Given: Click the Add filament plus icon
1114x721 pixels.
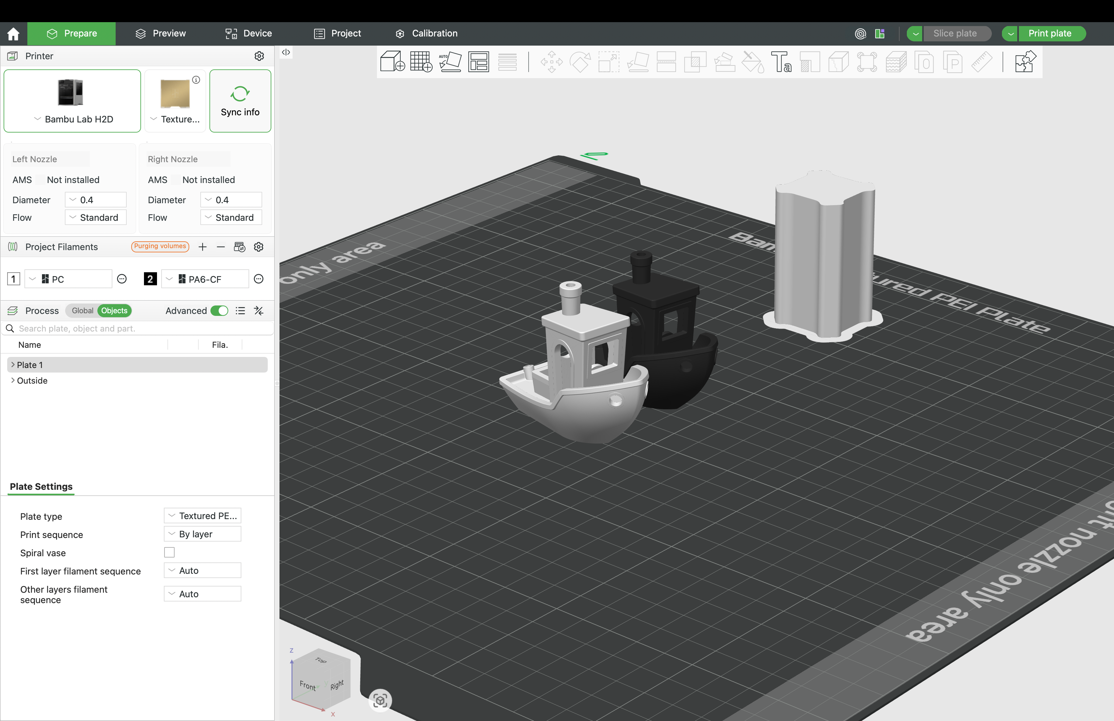Looking at the screenshot, I should point(202,247).
